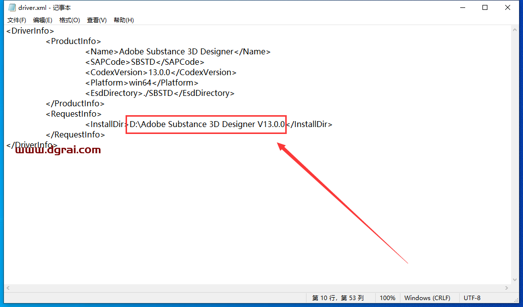Click the UTF-8 encoding status entry
Screen dimensions: 523x307
pyautogui.click(x=472, y=298)
